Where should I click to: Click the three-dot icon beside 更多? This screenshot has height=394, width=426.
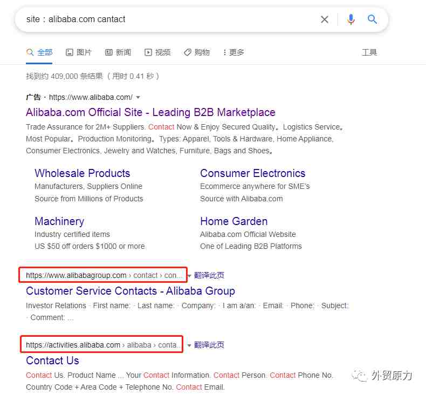point(224,52)
